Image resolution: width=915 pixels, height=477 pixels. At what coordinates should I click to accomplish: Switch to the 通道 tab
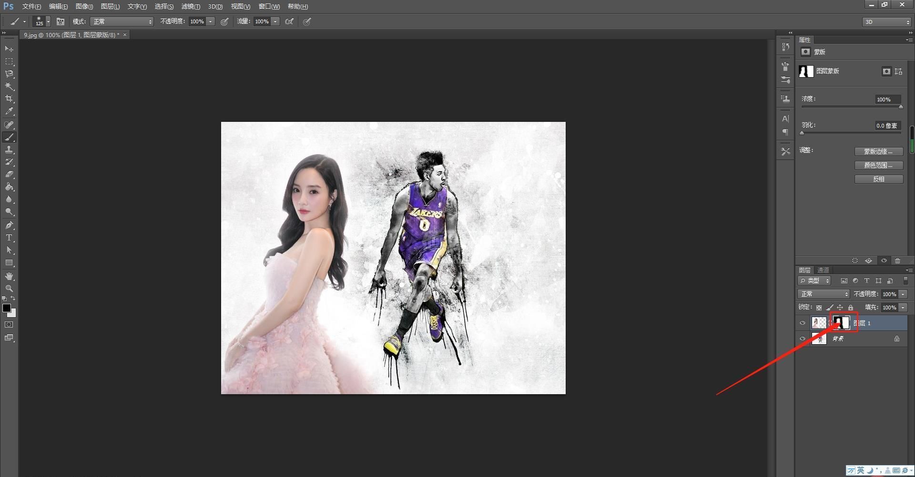point(823,270)
